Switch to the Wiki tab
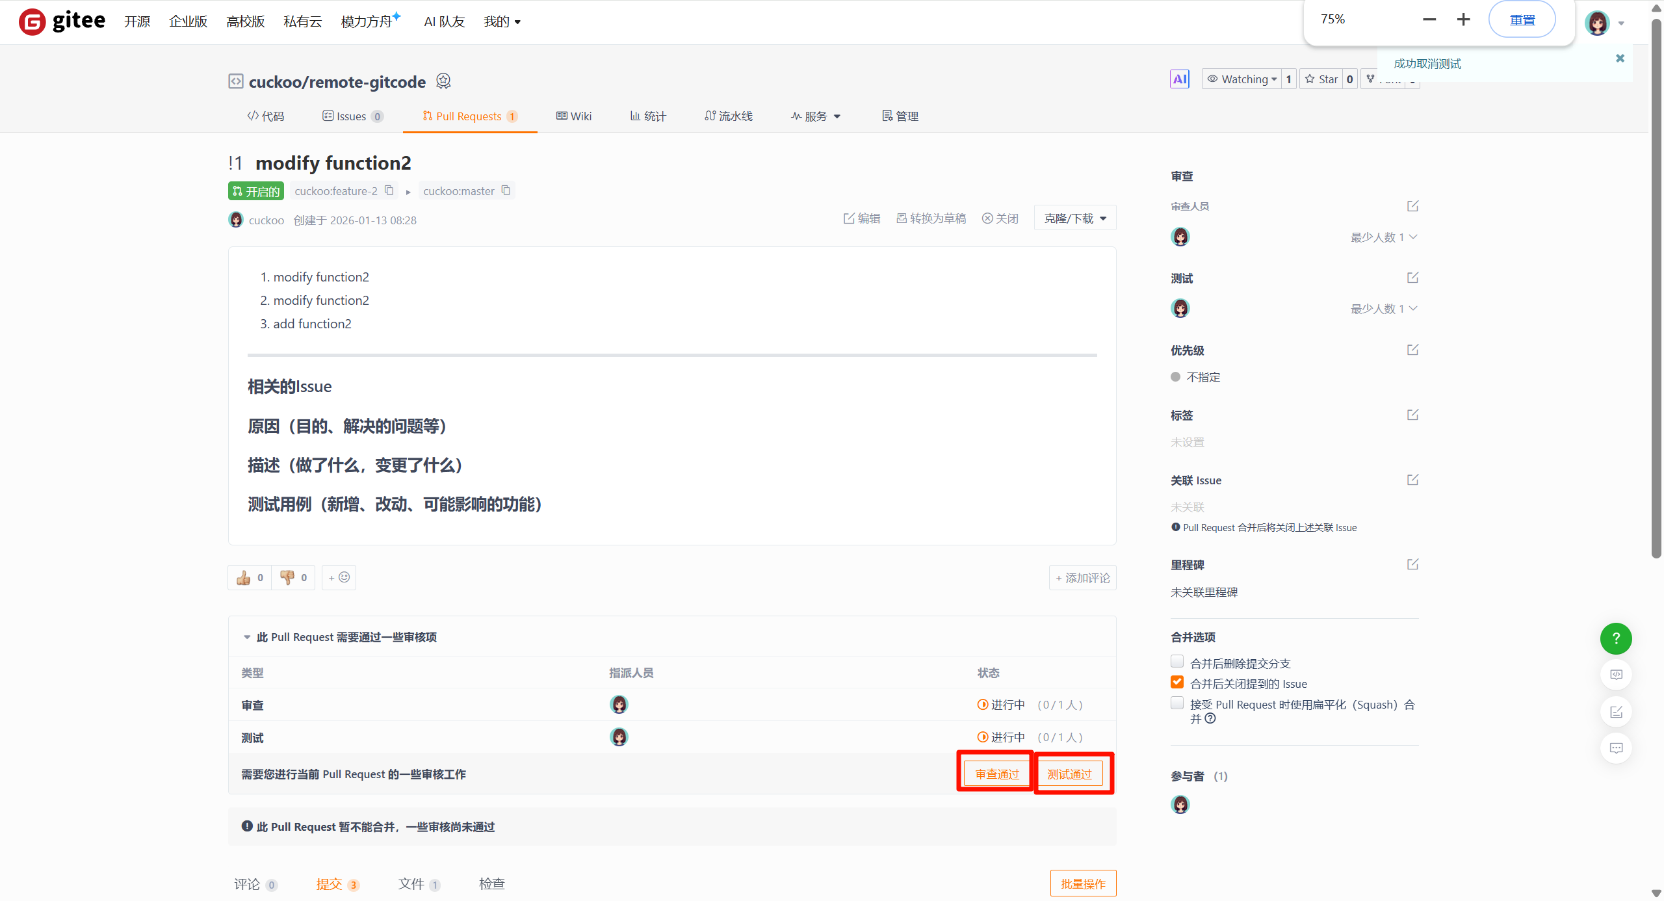Image resolution: width=1664 pixels, height=901 pixels. 574,116
